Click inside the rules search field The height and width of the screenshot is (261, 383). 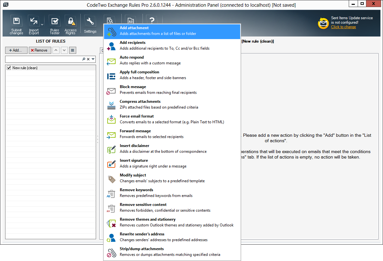(42, 59)
